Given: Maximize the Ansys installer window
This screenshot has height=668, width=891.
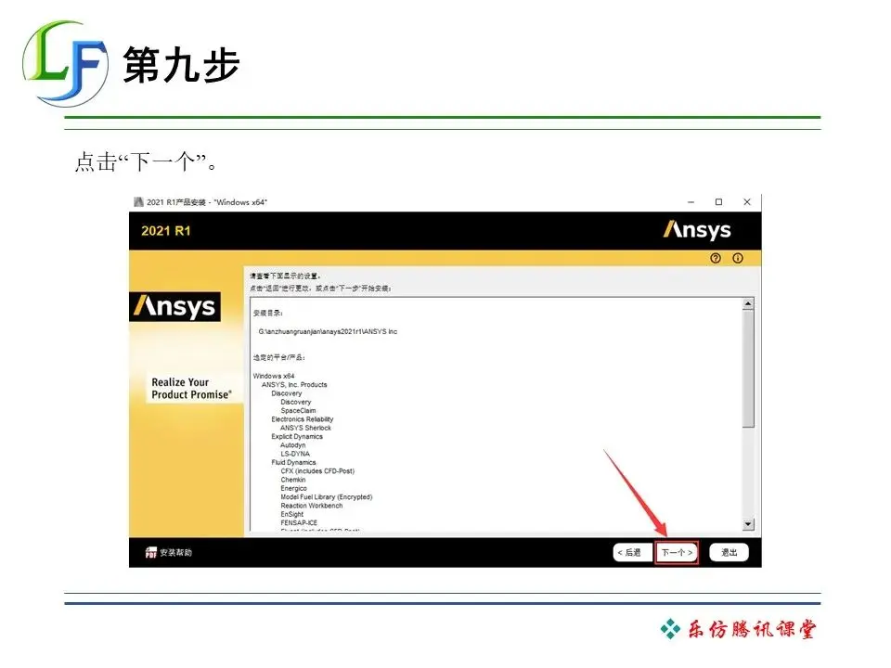Looking at the screenshot, I should [x=718, y=202].
